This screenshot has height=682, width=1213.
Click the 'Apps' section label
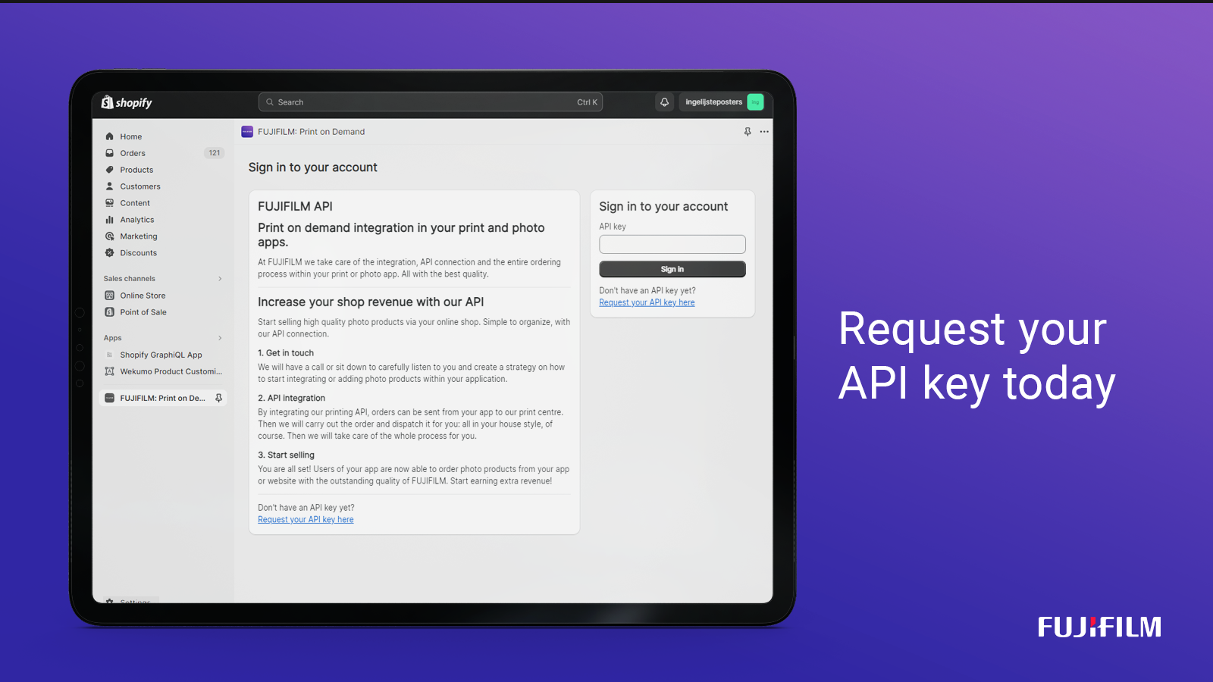point(113,338)
